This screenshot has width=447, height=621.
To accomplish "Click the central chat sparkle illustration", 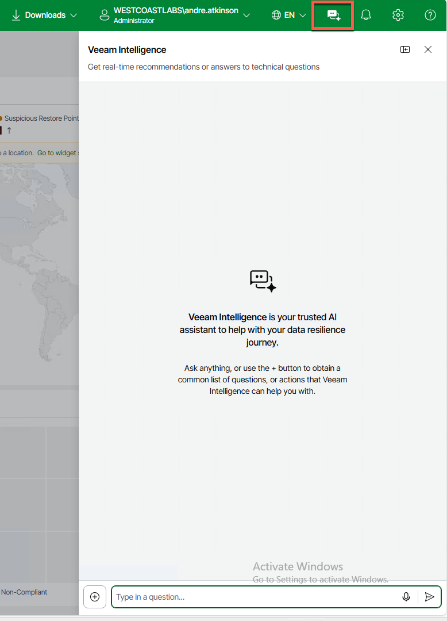I will click(x=263, y=281).
